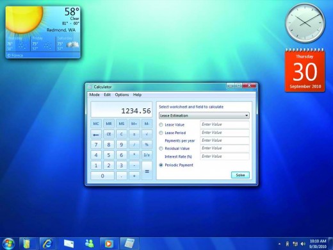Show hidden tray icons arrow

click(279, 244)
